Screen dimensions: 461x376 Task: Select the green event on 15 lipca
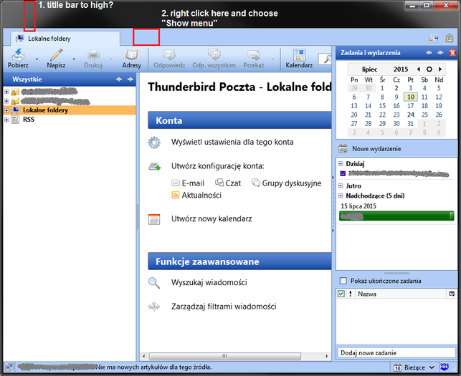pyautogui.click(x=396, y=216)
